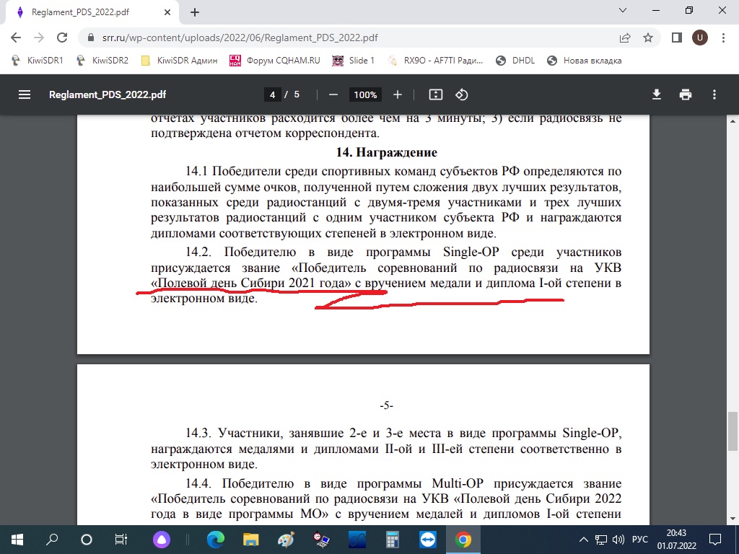
Task: Rotate the document counterclockwise
Action: pos(462,94)
